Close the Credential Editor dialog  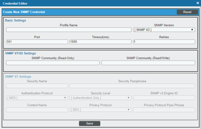coord(198,3)
